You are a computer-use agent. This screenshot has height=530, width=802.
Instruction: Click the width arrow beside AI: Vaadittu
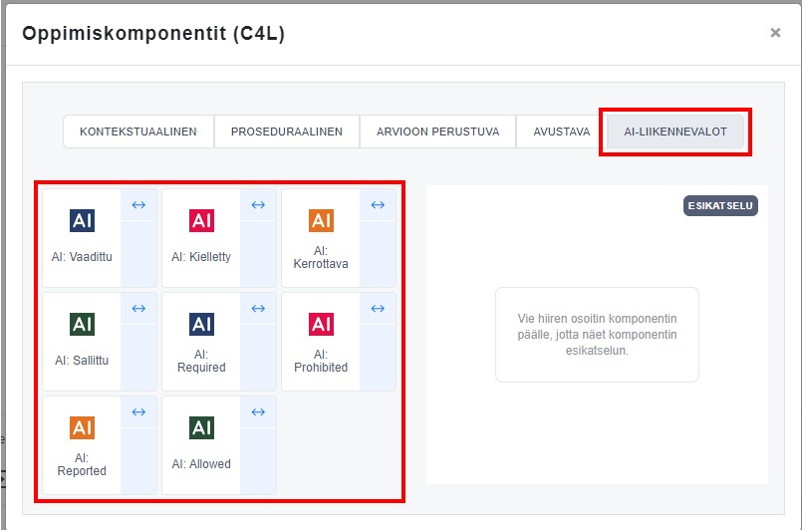[138, 205]
